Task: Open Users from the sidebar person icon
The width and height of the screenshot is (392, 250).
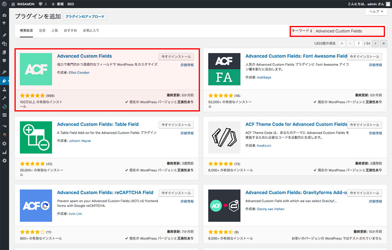Action: (4, 89)
